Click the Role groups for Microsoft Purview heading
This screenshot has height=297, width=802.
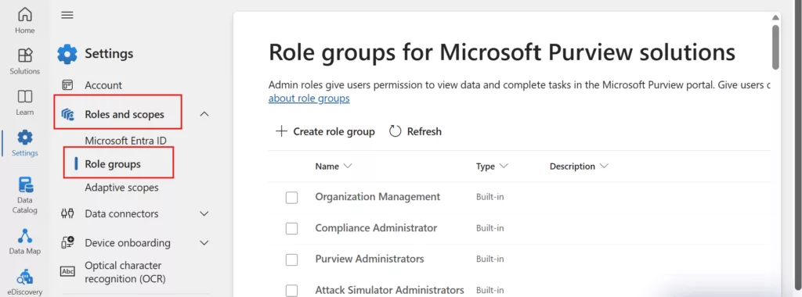pyautogui.click(x=502, y=52)
